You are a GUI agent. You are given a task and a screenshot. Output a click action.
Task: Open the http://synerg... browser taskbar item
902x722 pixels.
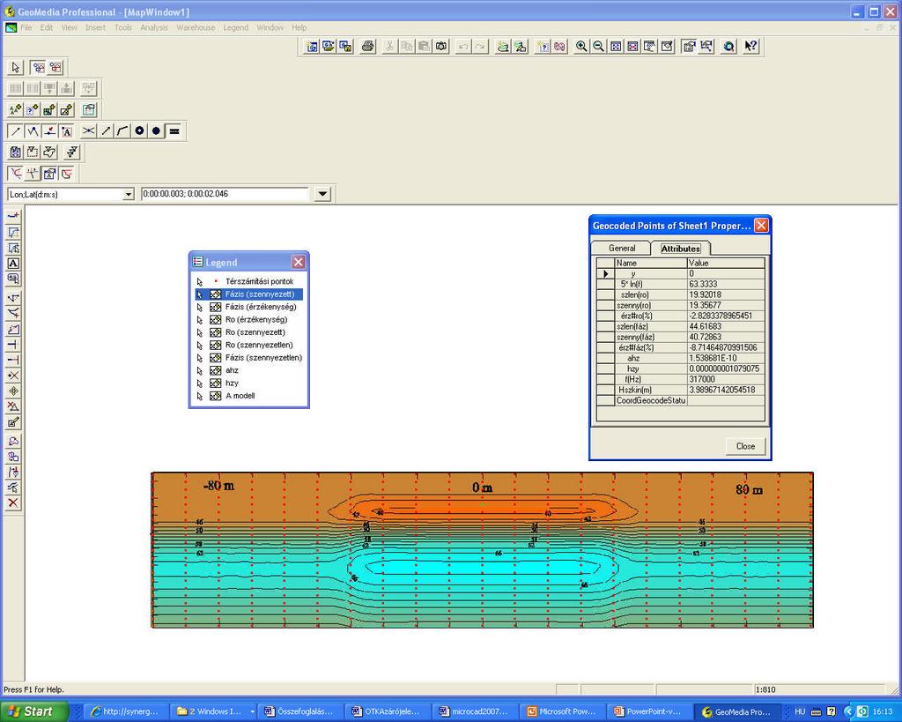coord(128,711)
